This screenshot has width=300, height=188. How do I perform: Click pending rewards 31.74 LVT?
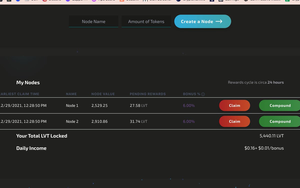click(139, 121)
